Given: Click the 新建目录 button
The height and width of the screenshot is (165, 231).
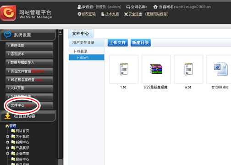Looking at the screenshot, I should tap(141, 43).
